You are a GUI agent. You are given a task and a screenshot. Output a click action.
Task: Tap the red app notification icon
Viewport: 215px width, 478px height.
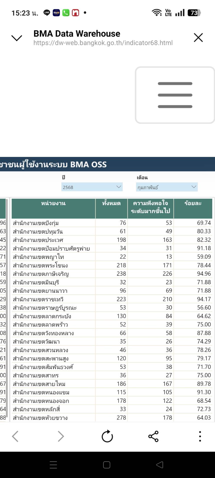pyautogui.click(x=75, y=13)
